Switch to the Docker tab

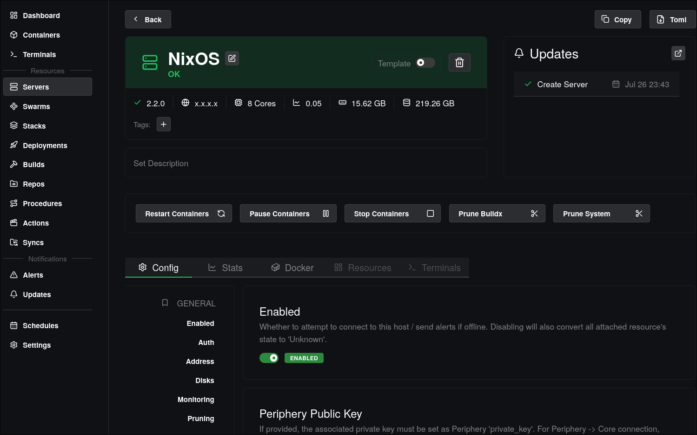coord(292,267)
